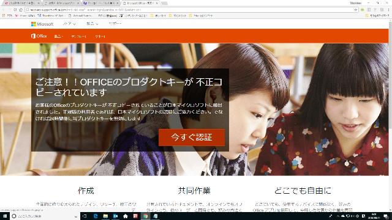392x220 pixels.
Task: Open the Microsoft logo link
Action: 42,24
